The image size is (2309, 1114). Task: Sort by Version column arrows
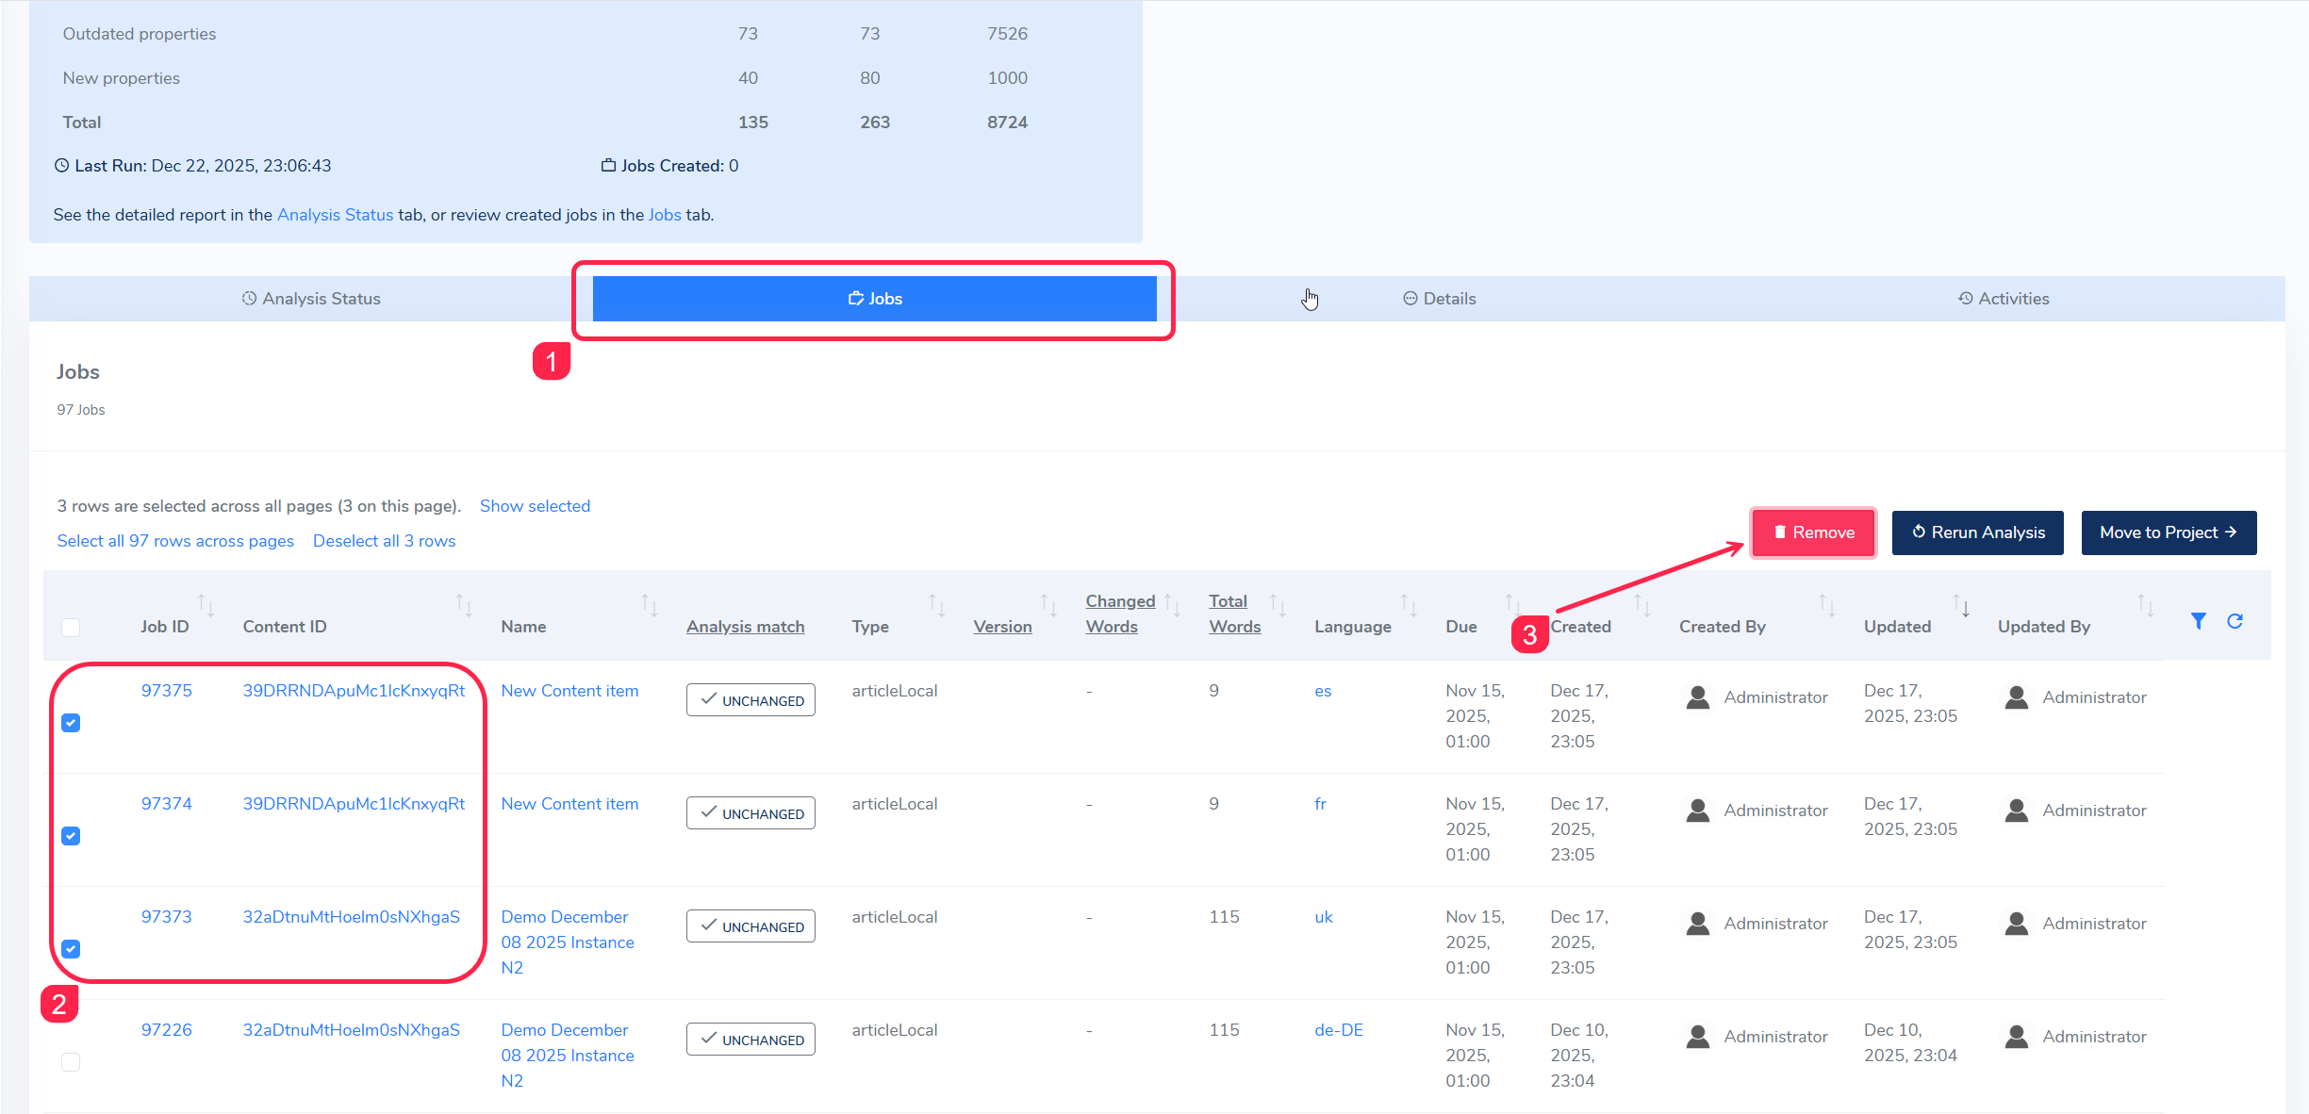1047,605
